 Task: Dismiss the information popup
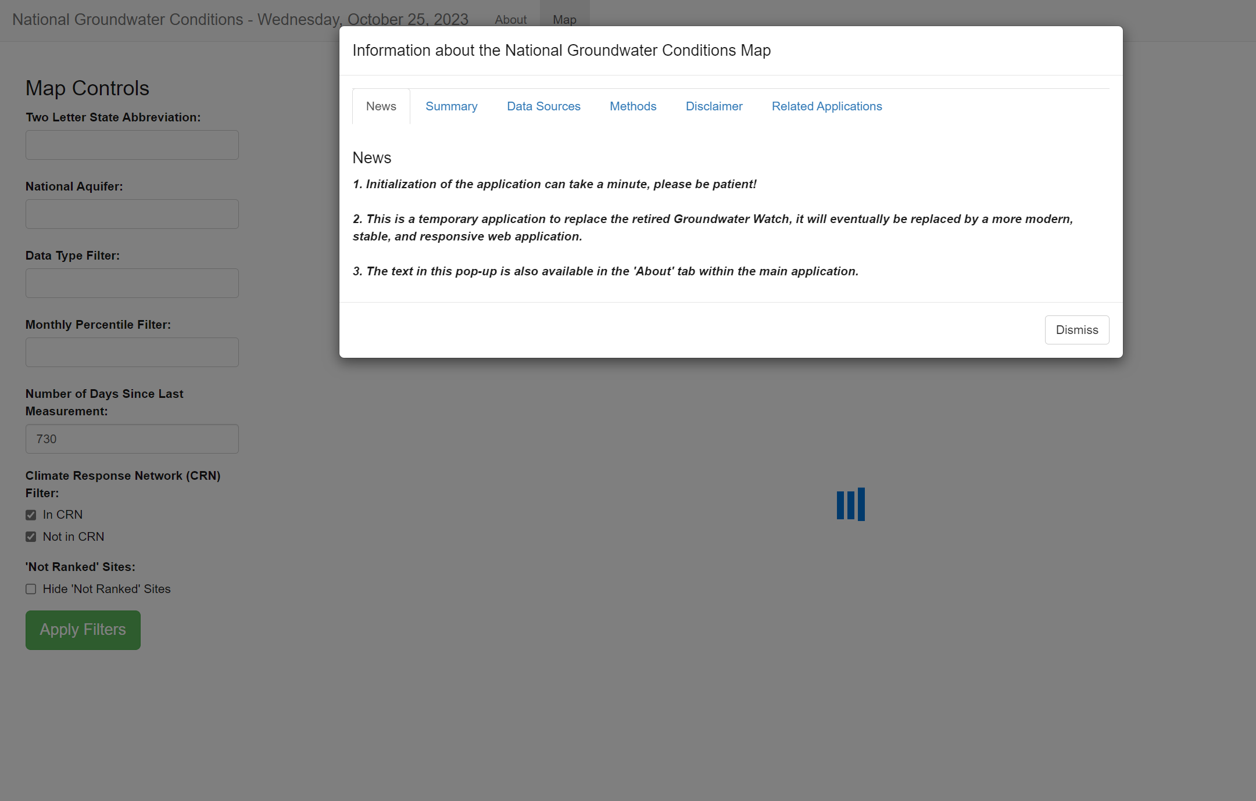pyautogui.click(x=1078, y=330)
